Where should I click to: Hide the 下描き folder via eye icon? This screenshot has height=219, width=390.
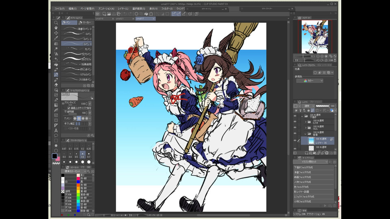[x=295, y=116]
